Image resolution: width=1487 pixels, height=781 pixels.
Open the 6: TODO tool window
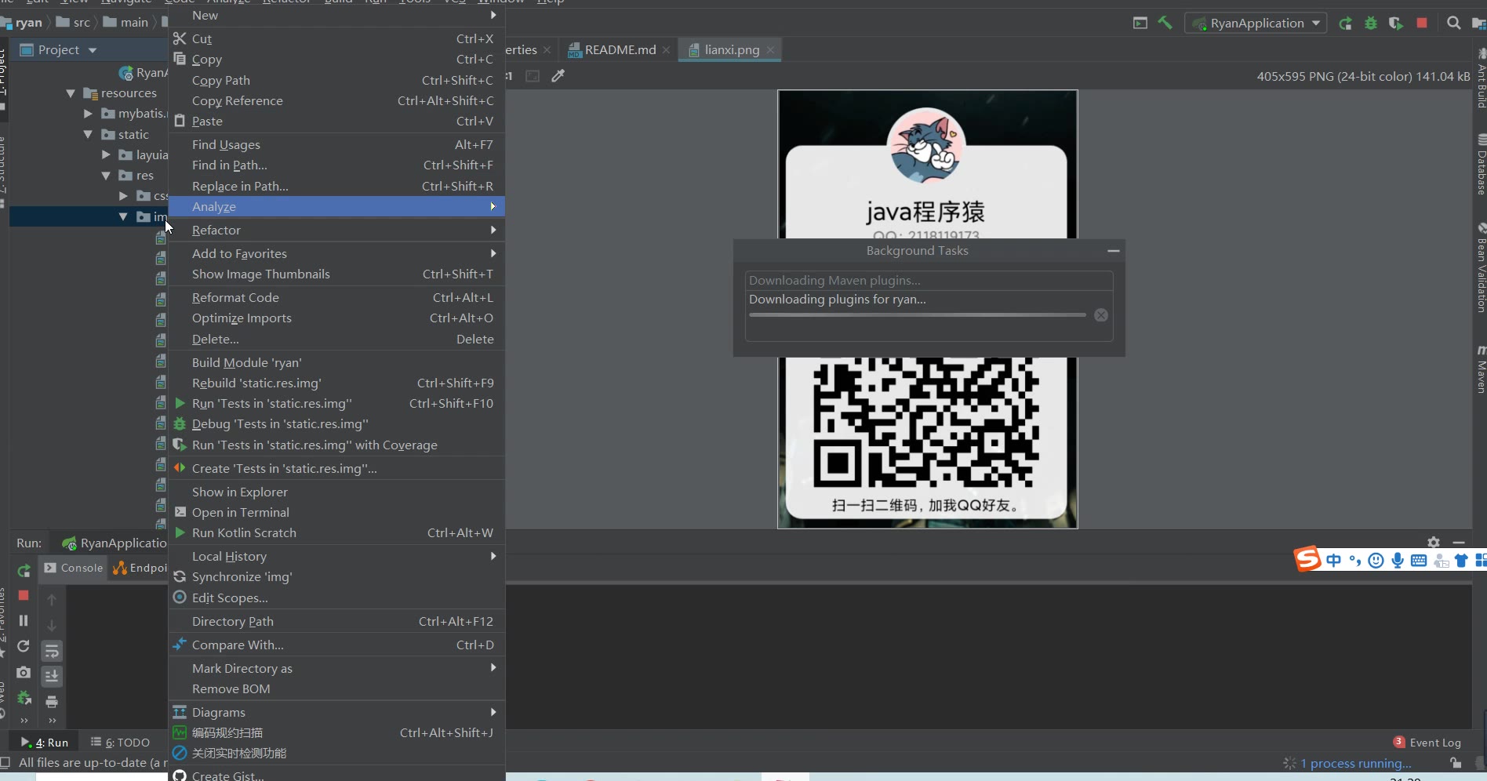(120, 743)
